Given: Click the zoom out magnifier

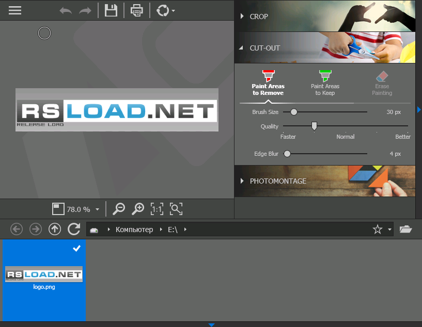Looking at the screenshot, I should click(x=119, y=209).
